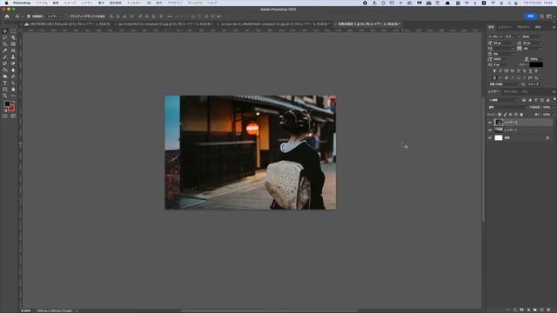Open the auto-select レイヤー dropdown
Screen dimensions: 557x313
[x=55, y=17]
